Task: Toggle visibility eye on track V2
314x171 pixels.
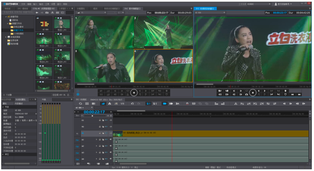Action: [111, 126]
